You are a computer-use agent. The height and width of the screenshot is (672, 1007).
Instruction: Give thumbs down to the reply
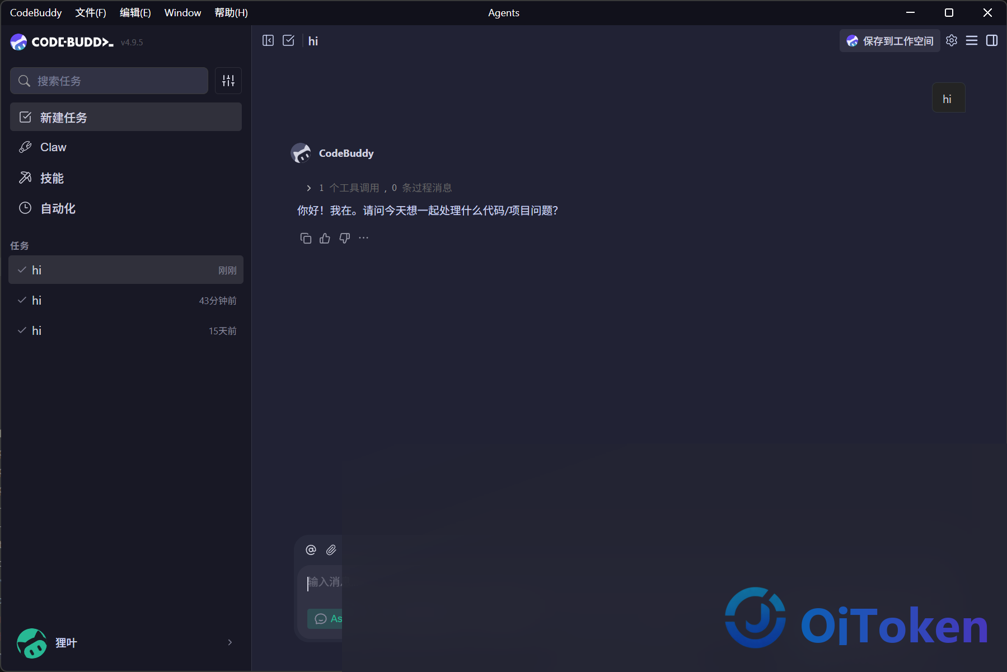tap(344, 239)
